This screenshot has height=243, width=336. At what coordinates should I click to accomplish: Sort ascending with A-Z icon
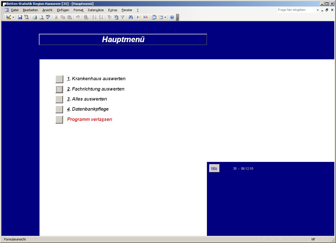(x=94, y=17)
